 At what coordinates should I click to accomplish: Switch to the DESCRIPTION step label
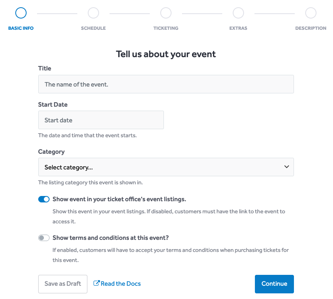(x=311, y=28)
